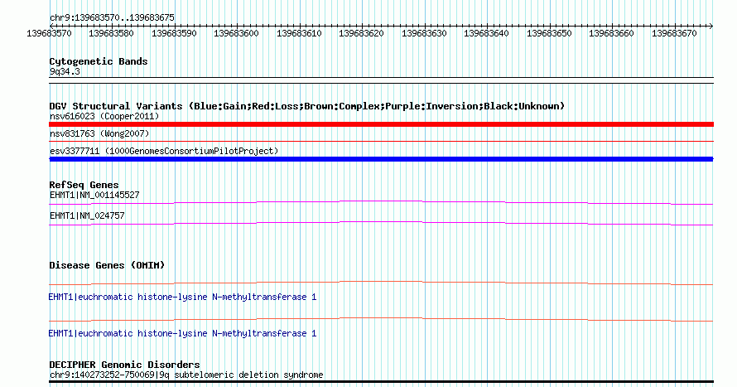
Task: Open variant nsv616023 (Cooper2011) label
Action: [104, 116]
